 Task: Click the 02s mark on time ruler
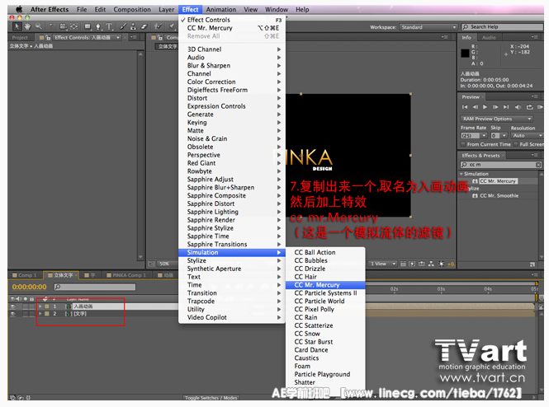tap(395, 289)
